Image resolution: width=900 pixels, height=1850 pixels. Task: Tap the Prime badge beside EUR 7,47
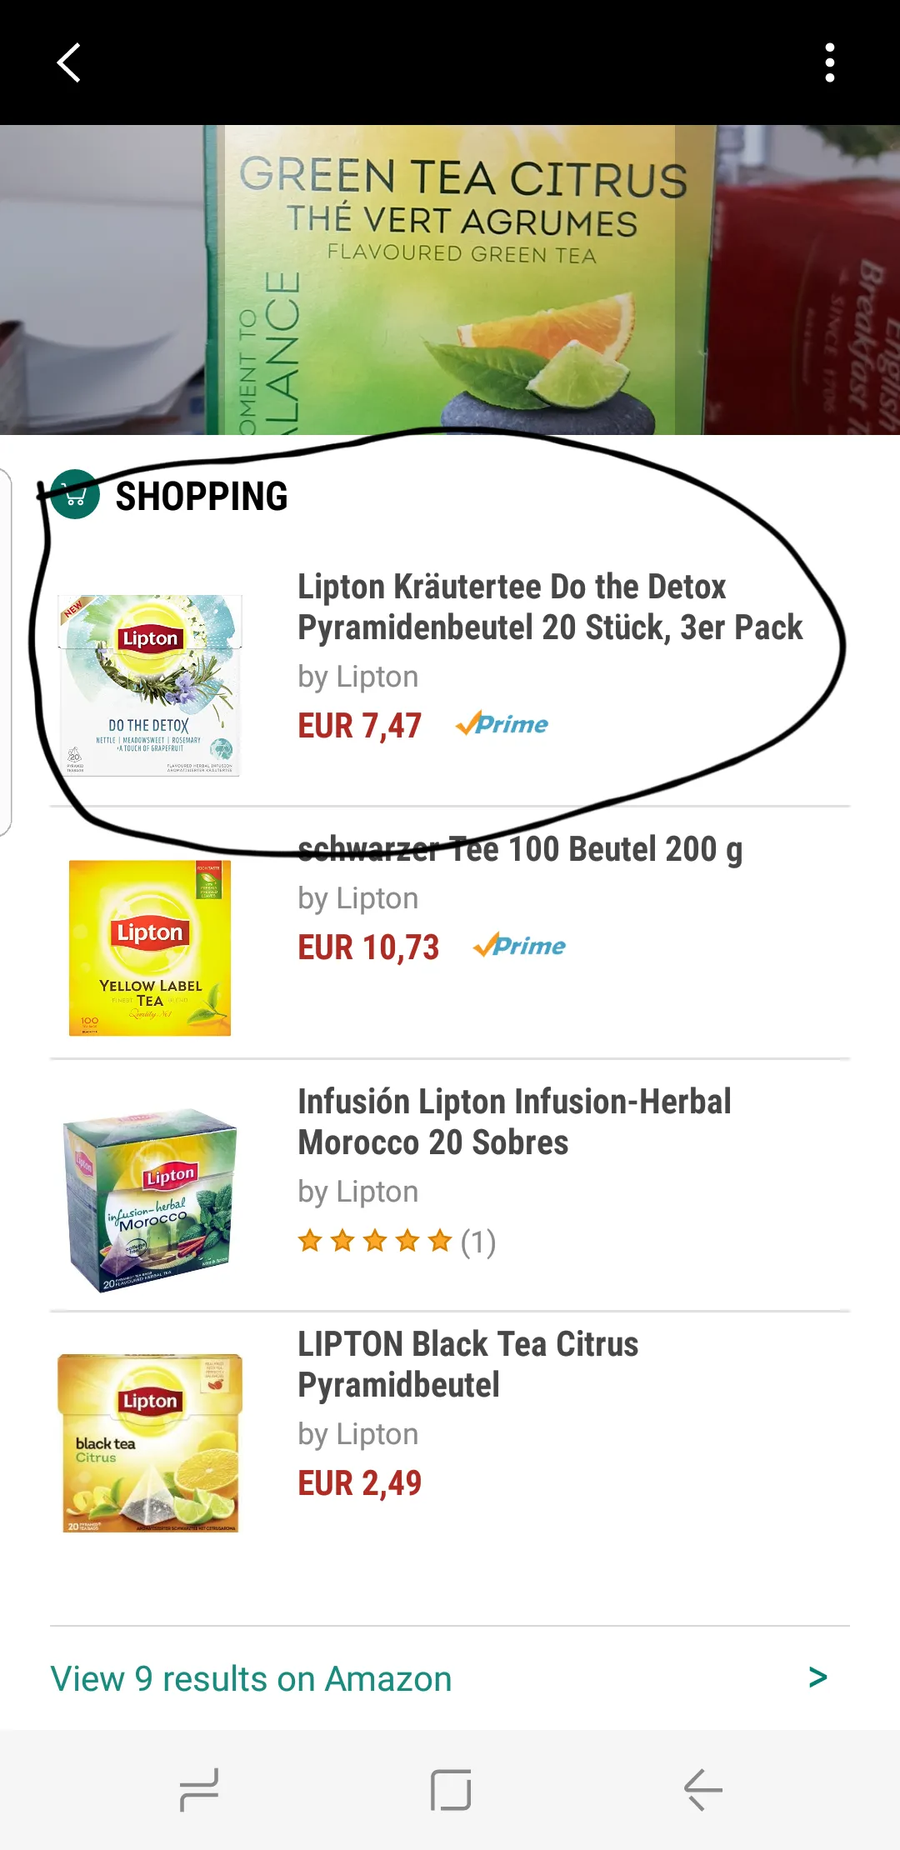(502, 724)
